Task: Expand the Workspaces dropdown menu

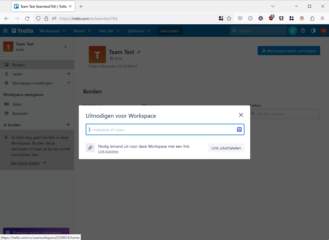Action: point(53,31)
